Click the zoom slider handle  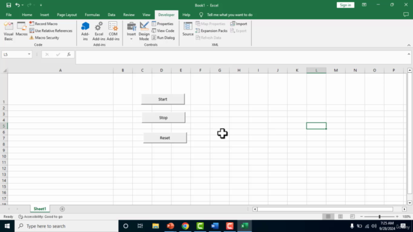coord(379,217)
